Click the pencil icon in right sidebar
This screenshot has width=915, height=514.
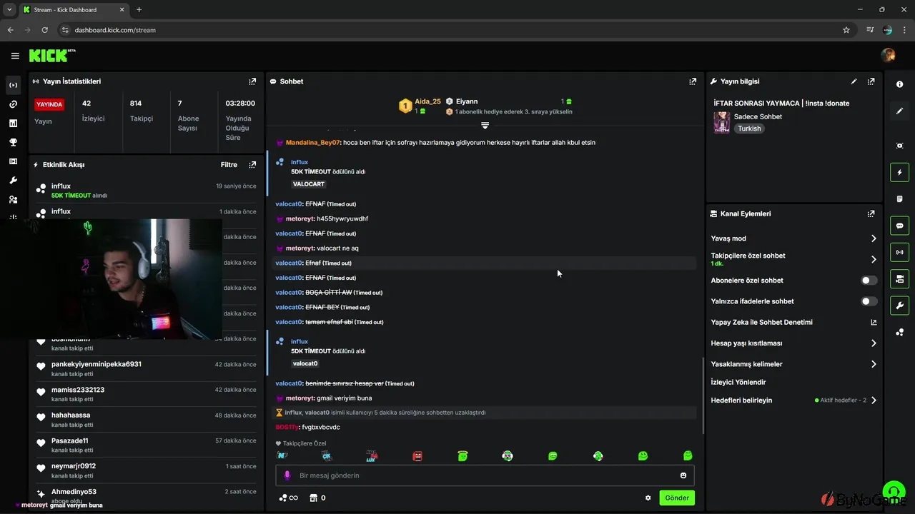click(x=899, y=111)
